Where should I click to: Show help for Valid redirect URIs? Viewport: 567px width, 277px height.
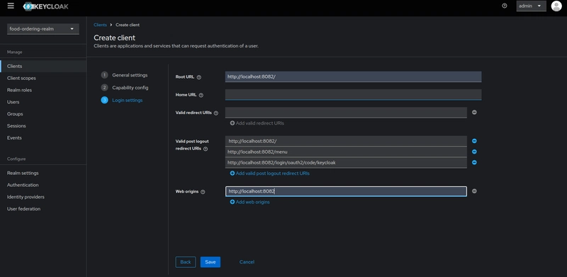[216, 113]
